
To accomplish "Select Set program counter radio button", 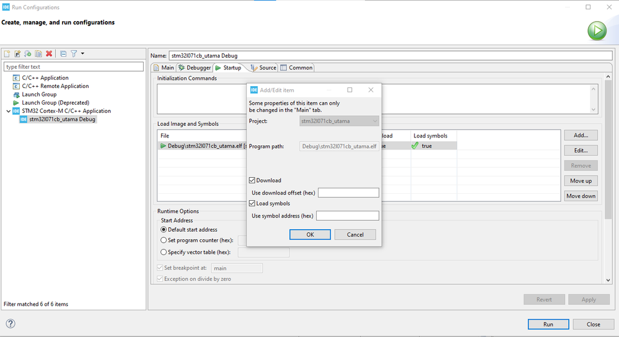I will (x=164, y=240).
